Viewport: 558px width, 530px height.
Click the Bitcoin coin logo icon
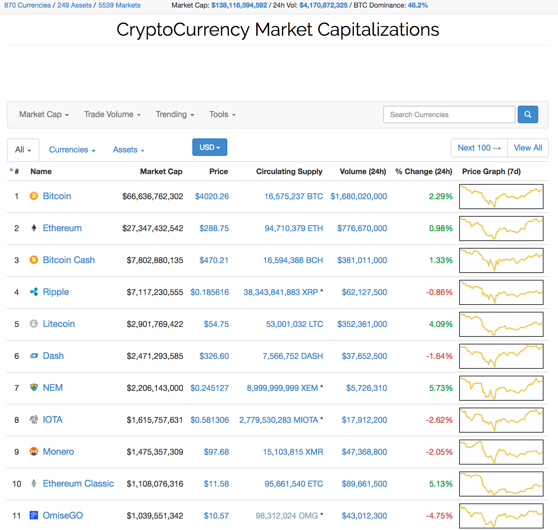(x=34, y=196)
